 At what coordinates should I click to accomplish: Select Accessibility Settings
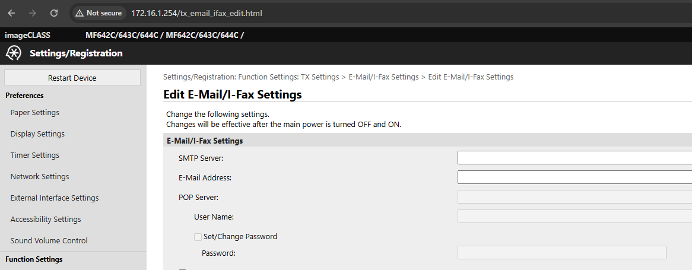click(46, 220)
